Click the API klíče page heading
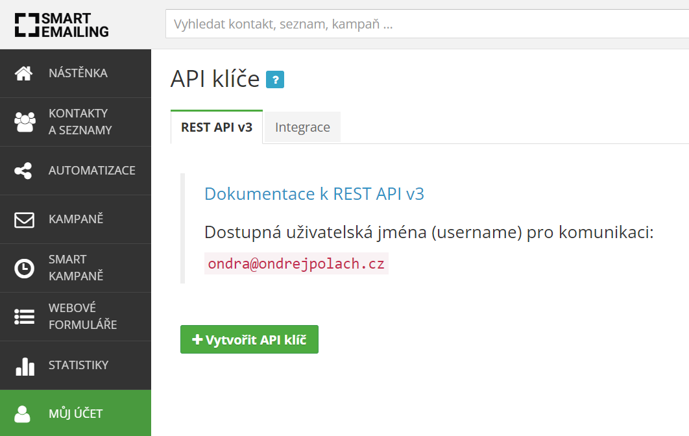The height and width of the screenshot is (436, 689). (x=215, y=79)
